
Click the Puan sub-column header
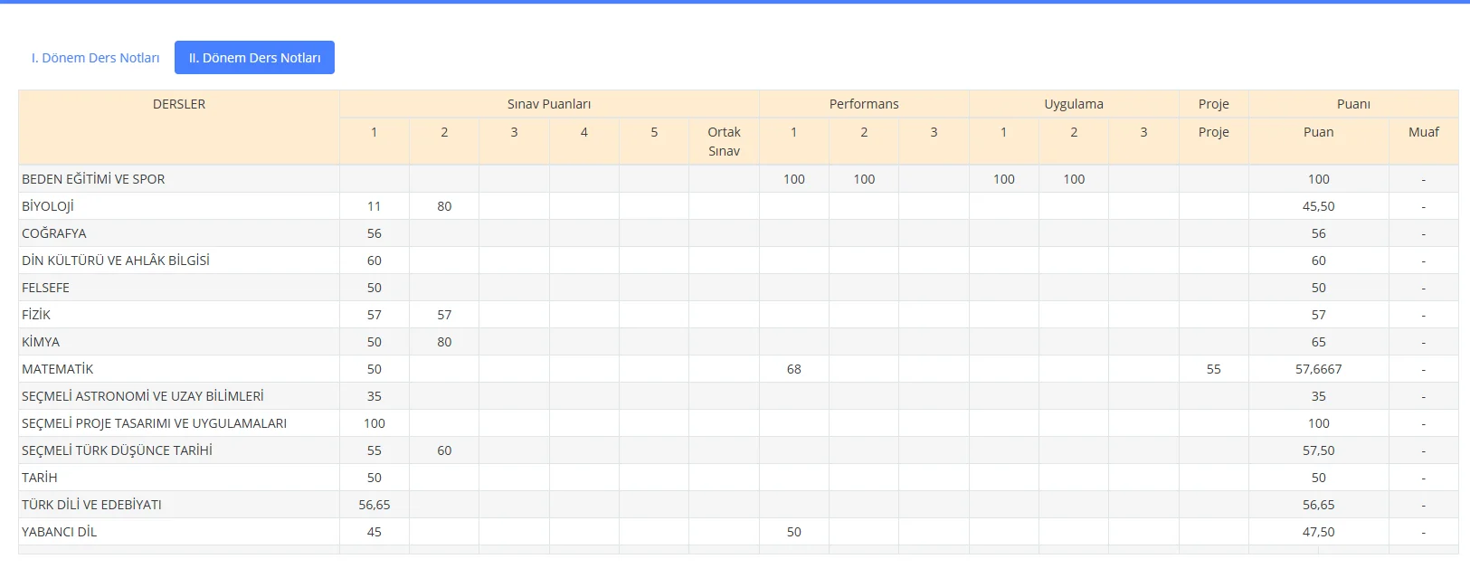coord(1318,132)
